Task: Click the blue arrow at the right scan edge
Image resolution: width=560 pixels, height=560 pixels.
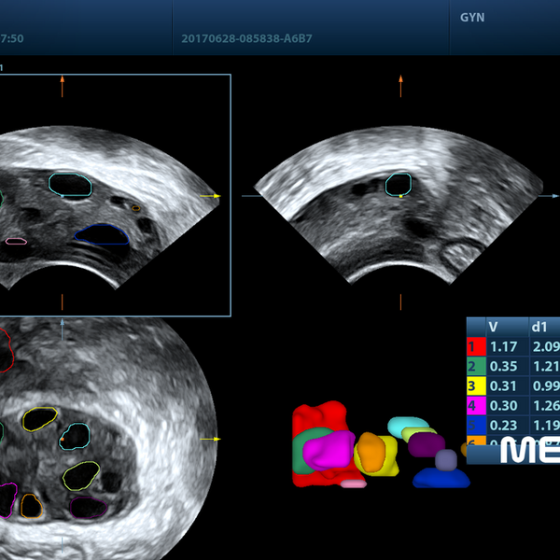Action: click(x=549, y=196)
